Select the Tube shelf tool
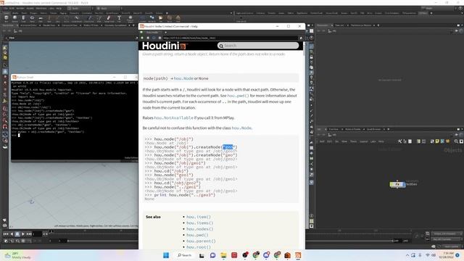 (23, 19)
